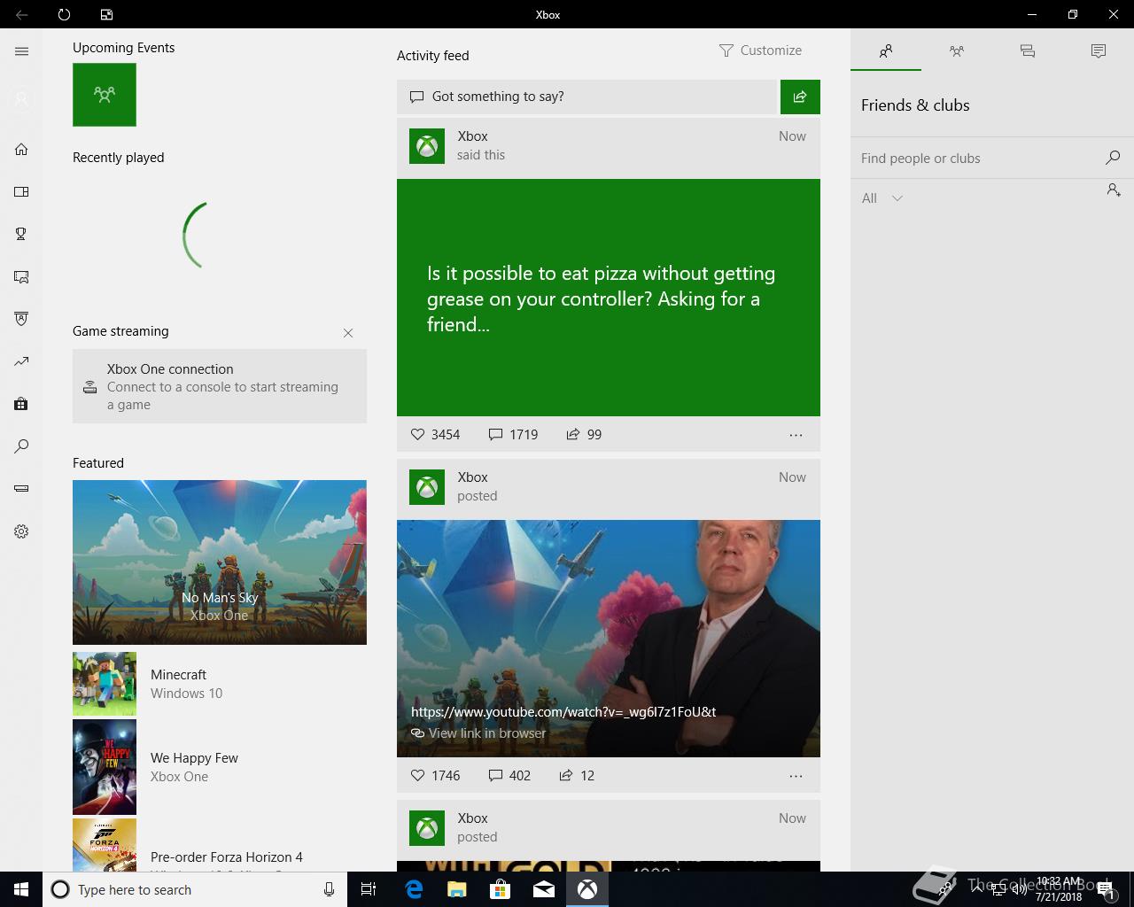This screenshot has height=907, width=1134.
Task: Open more options on YouTube post
Action: (796, 776)
